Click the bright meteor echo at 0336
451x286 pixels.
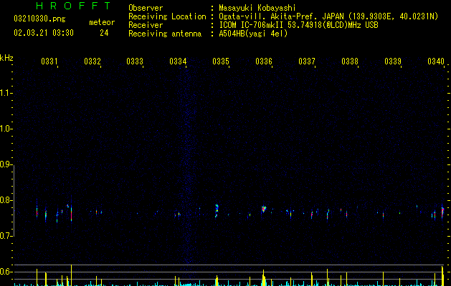coord(263,209)
